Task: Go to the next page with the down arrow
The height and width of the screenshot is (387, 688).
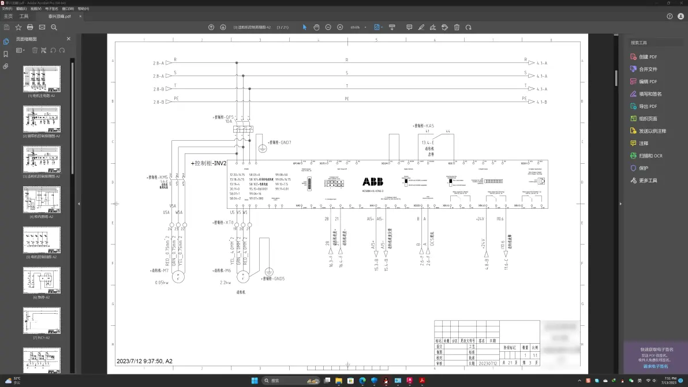Action: (x=223, y=27)
